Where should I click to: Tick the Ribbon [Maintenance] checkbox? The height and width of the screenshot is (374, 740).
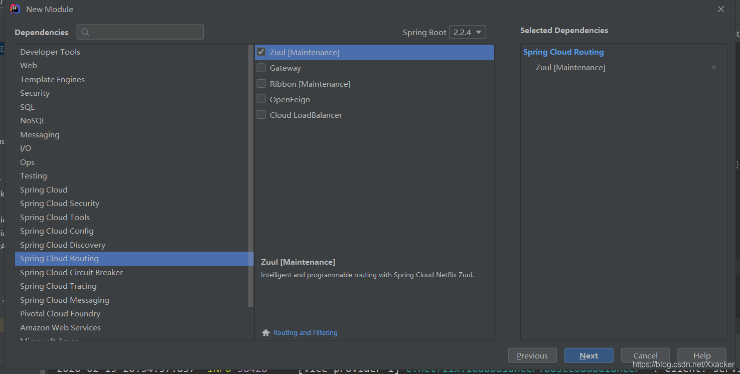261,83
